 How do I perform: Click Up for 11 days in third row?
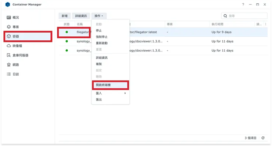click(x=222, y=50)
